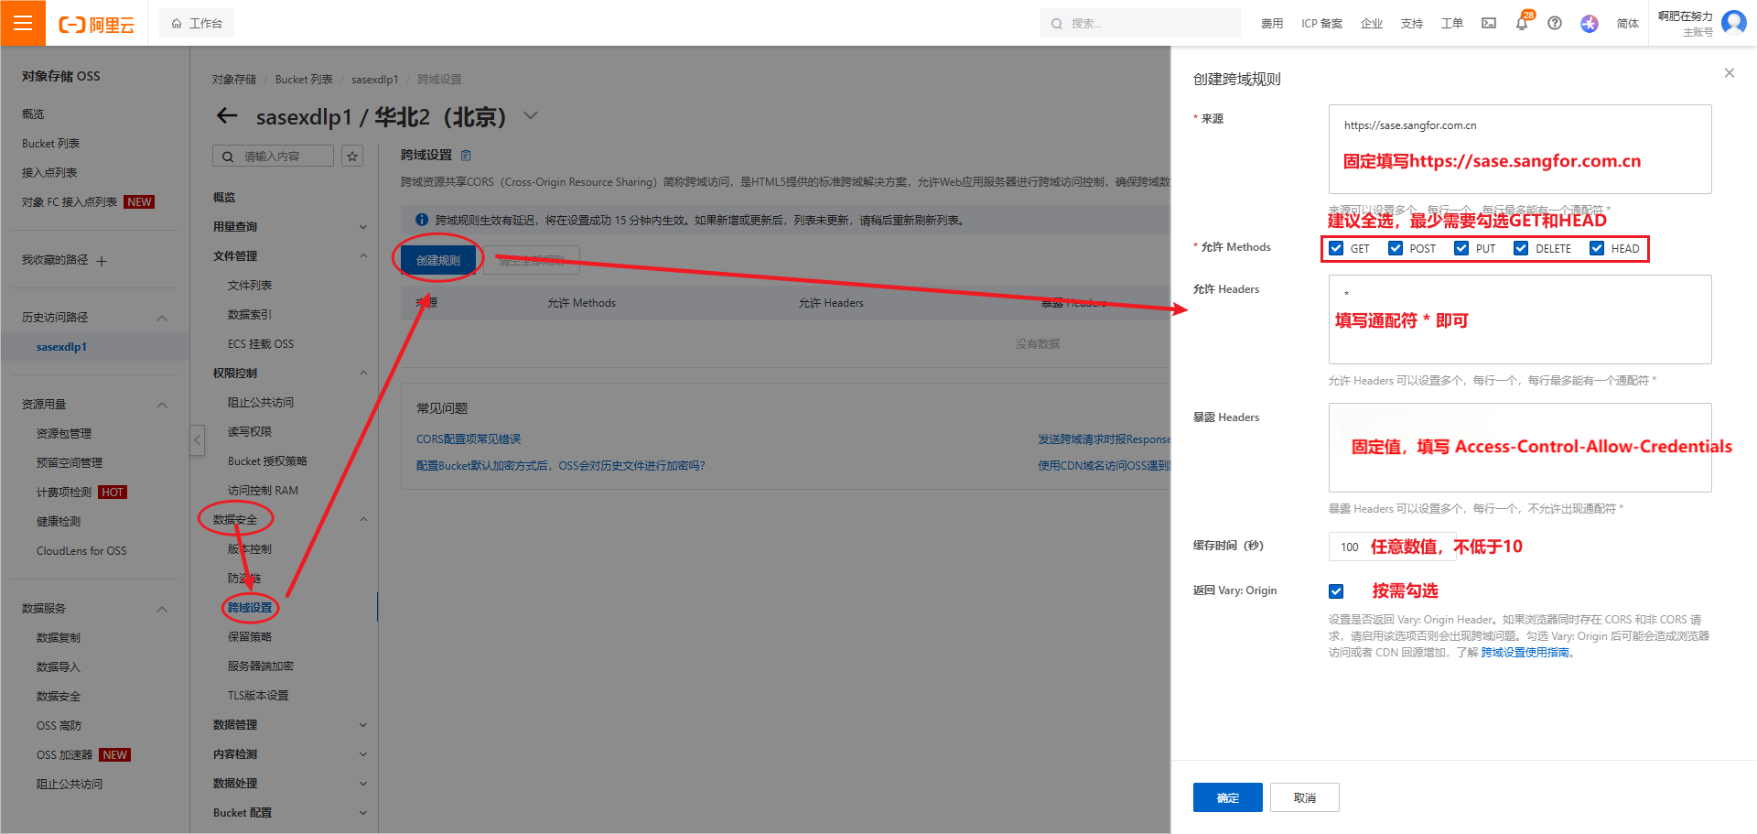Open the Cloud Shell terminal icon
1757x834 pixels.
pos(1489,24)
